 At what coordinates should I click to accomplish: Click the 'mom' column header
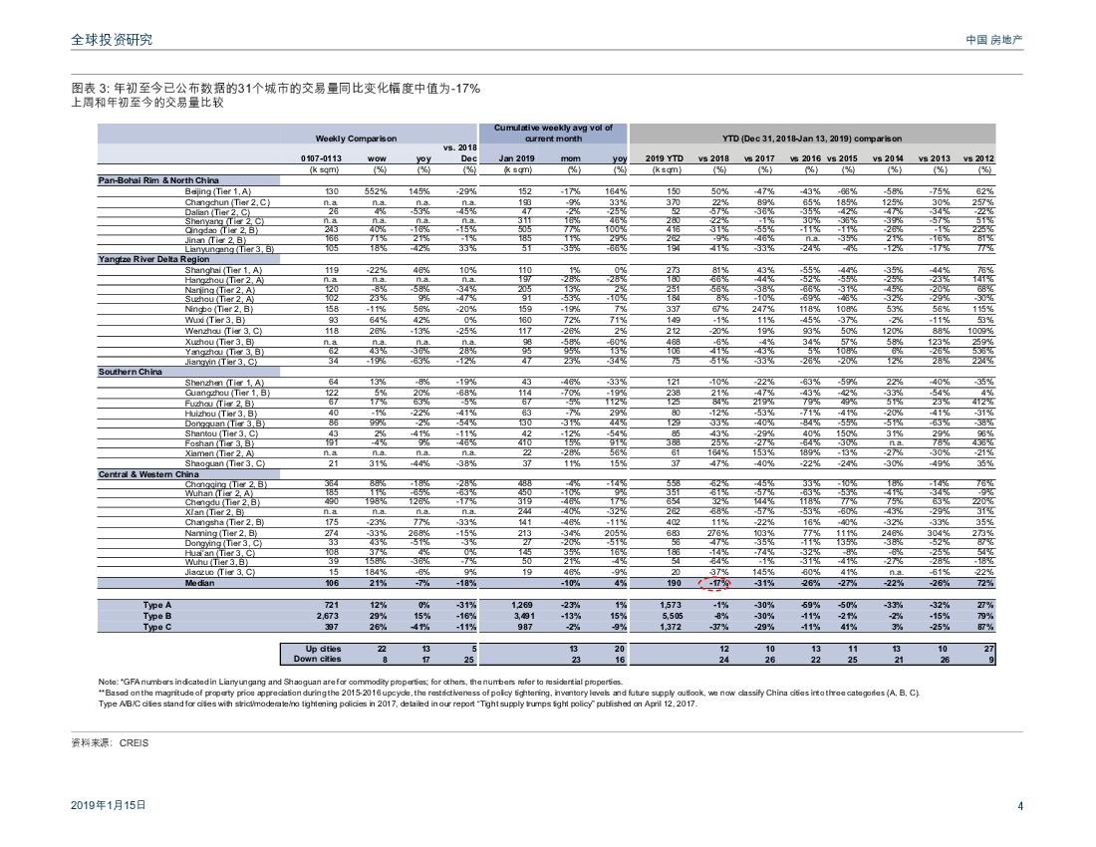[570, 158]
